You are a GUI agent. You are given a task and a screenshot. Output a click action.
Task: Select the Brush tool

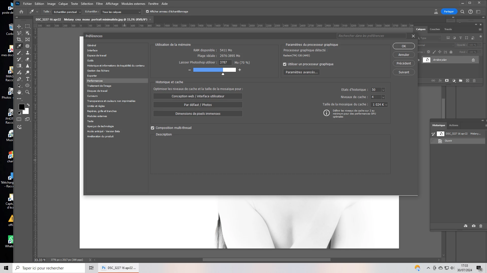19,53
